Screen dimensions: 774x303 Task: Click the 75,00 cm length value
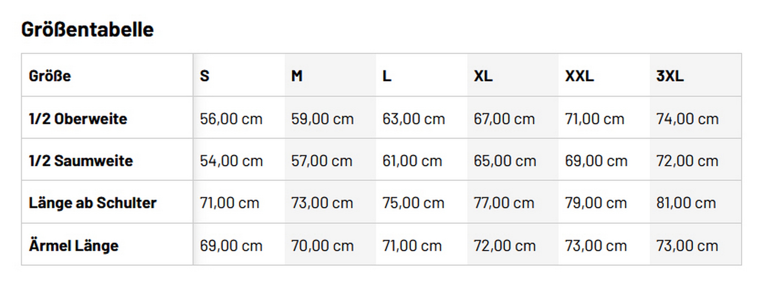(x=413, y=203)
